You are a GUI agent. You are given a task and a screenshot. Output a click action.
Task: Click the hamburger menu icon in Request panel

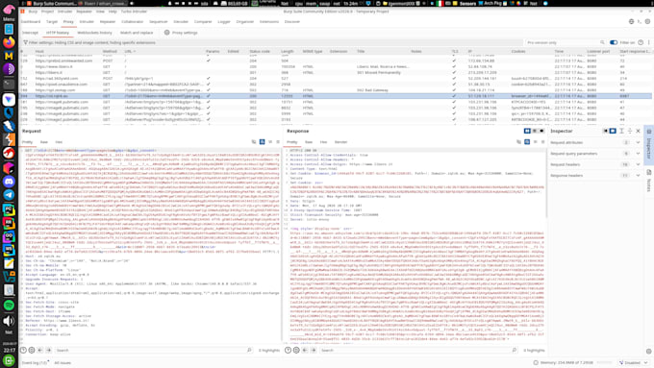pyautogui.click(x=278, y=142)
